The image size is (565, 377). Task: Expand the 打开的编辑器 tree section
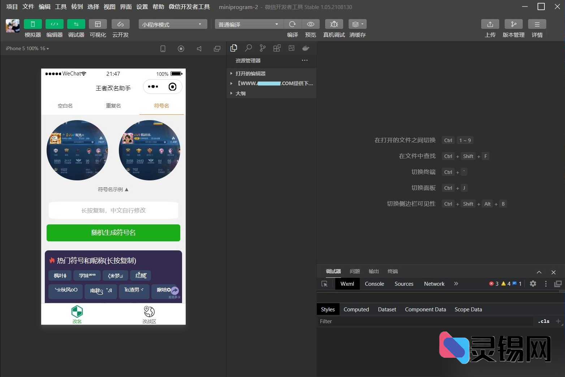pyautogui.click(x=250, y=74)
